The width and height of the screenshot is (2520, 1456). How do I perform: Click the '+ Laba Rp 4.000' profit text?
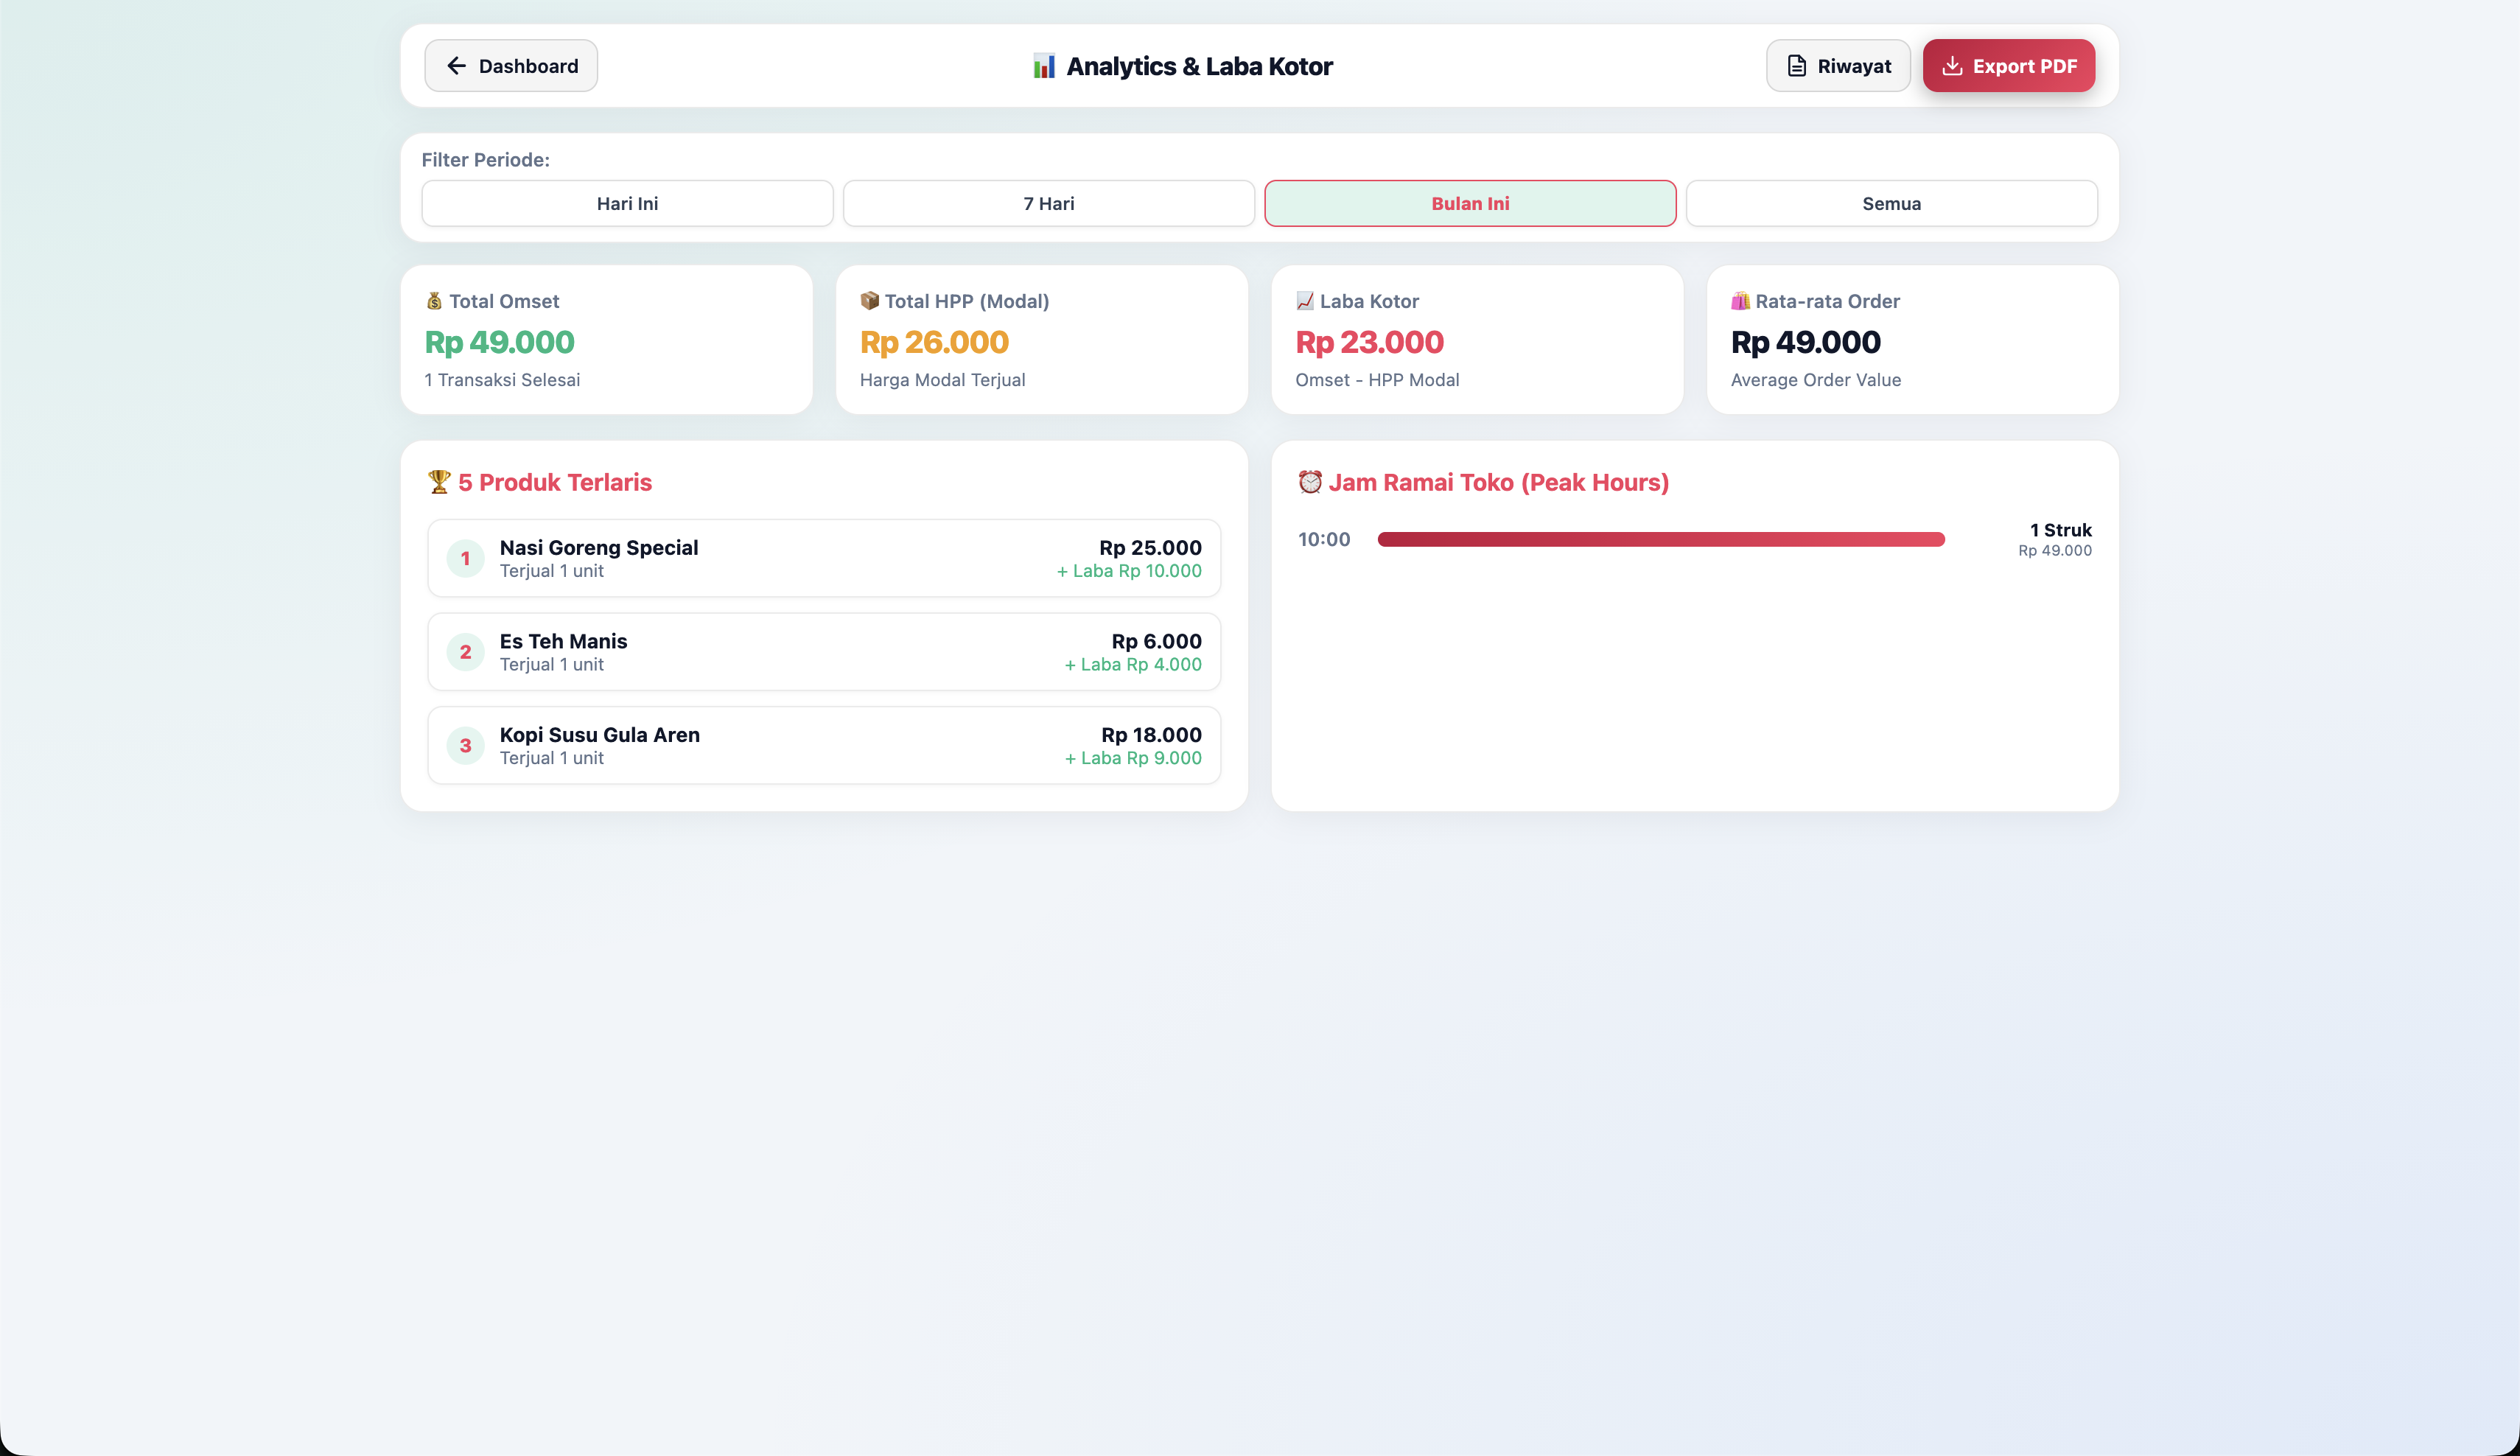coord(1133,665)
